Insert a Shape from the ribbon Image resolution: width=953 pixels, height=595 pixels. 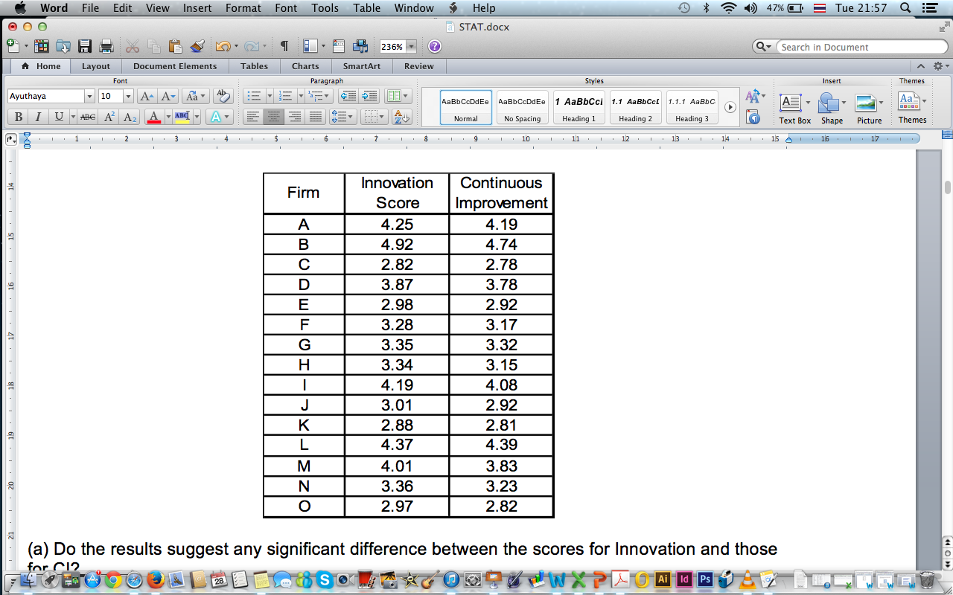coord(832,108)
